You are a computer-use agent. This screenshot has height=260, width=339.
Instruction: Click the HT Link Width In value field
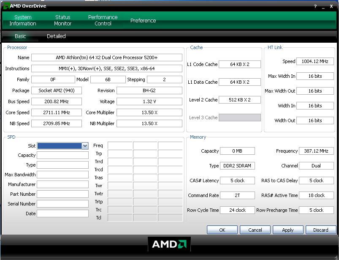pyautogui.click(x=315, y=106)
